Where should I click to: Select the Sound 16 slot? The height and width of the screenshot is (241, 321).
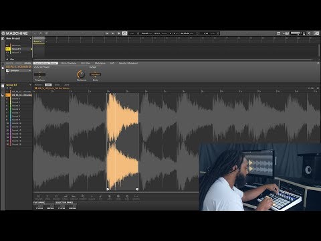coord(19,144)
